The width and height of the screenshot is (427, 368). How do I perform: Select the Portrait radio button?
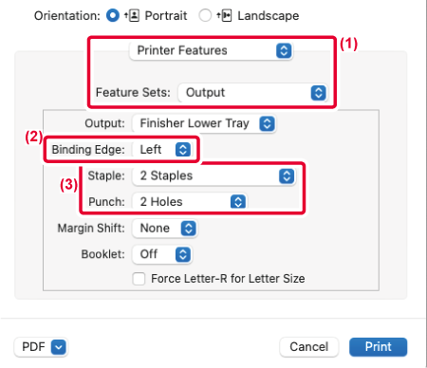pos(113,15)
